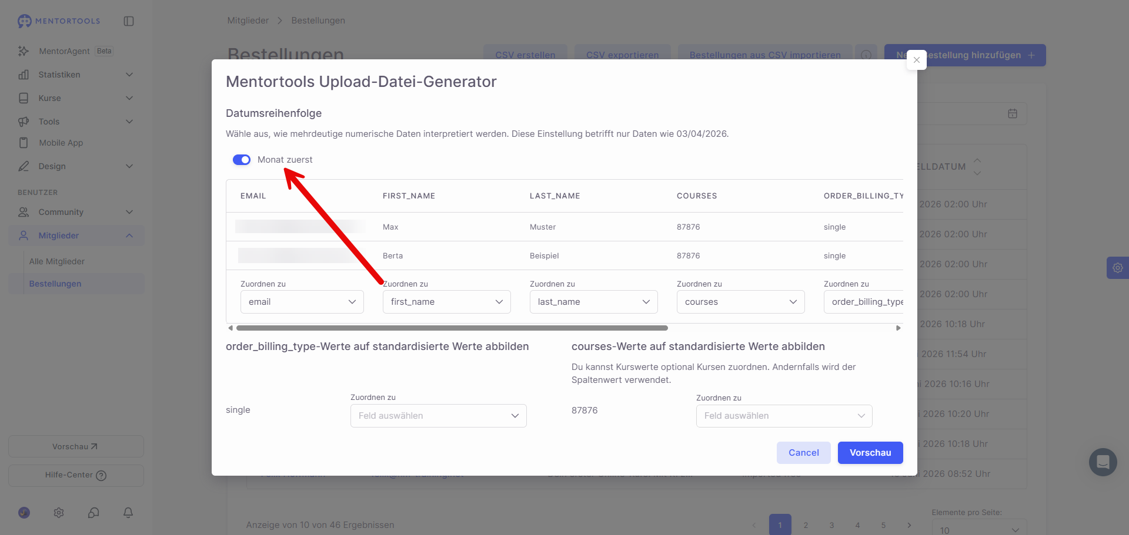Go to pagination page 5
Viewport: 1129px width, 535px height.
pos(884,525)
